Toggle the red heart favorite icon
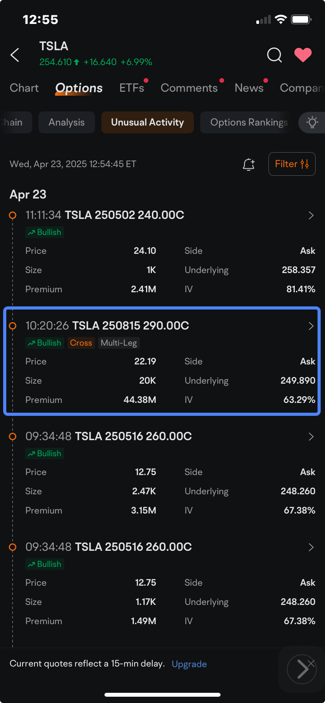Image resolution: width=325 pixels, height=703 pixels. point(303,55)
